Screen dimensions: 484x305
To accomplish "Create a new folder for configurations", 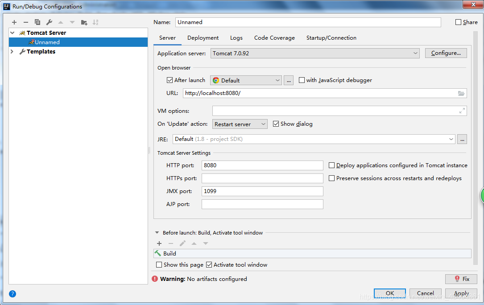I will click(x=84, y=22).
